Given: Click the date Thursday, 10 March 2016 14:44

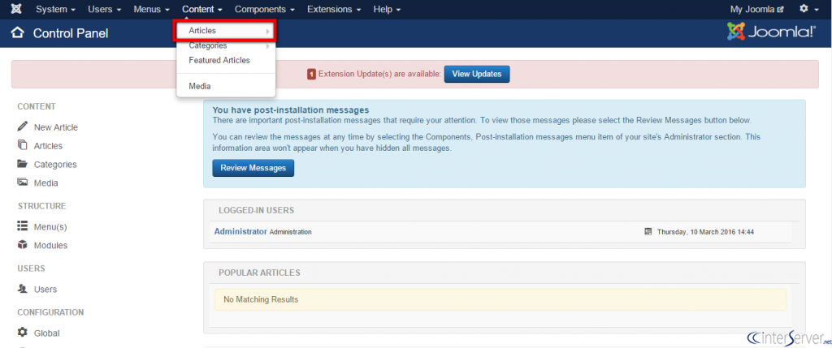Looking at the screenshot, I should [705, 232].
